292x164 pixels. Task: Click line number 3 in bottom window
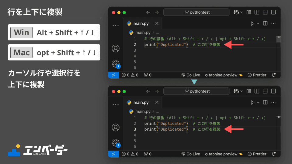(135, 129)
